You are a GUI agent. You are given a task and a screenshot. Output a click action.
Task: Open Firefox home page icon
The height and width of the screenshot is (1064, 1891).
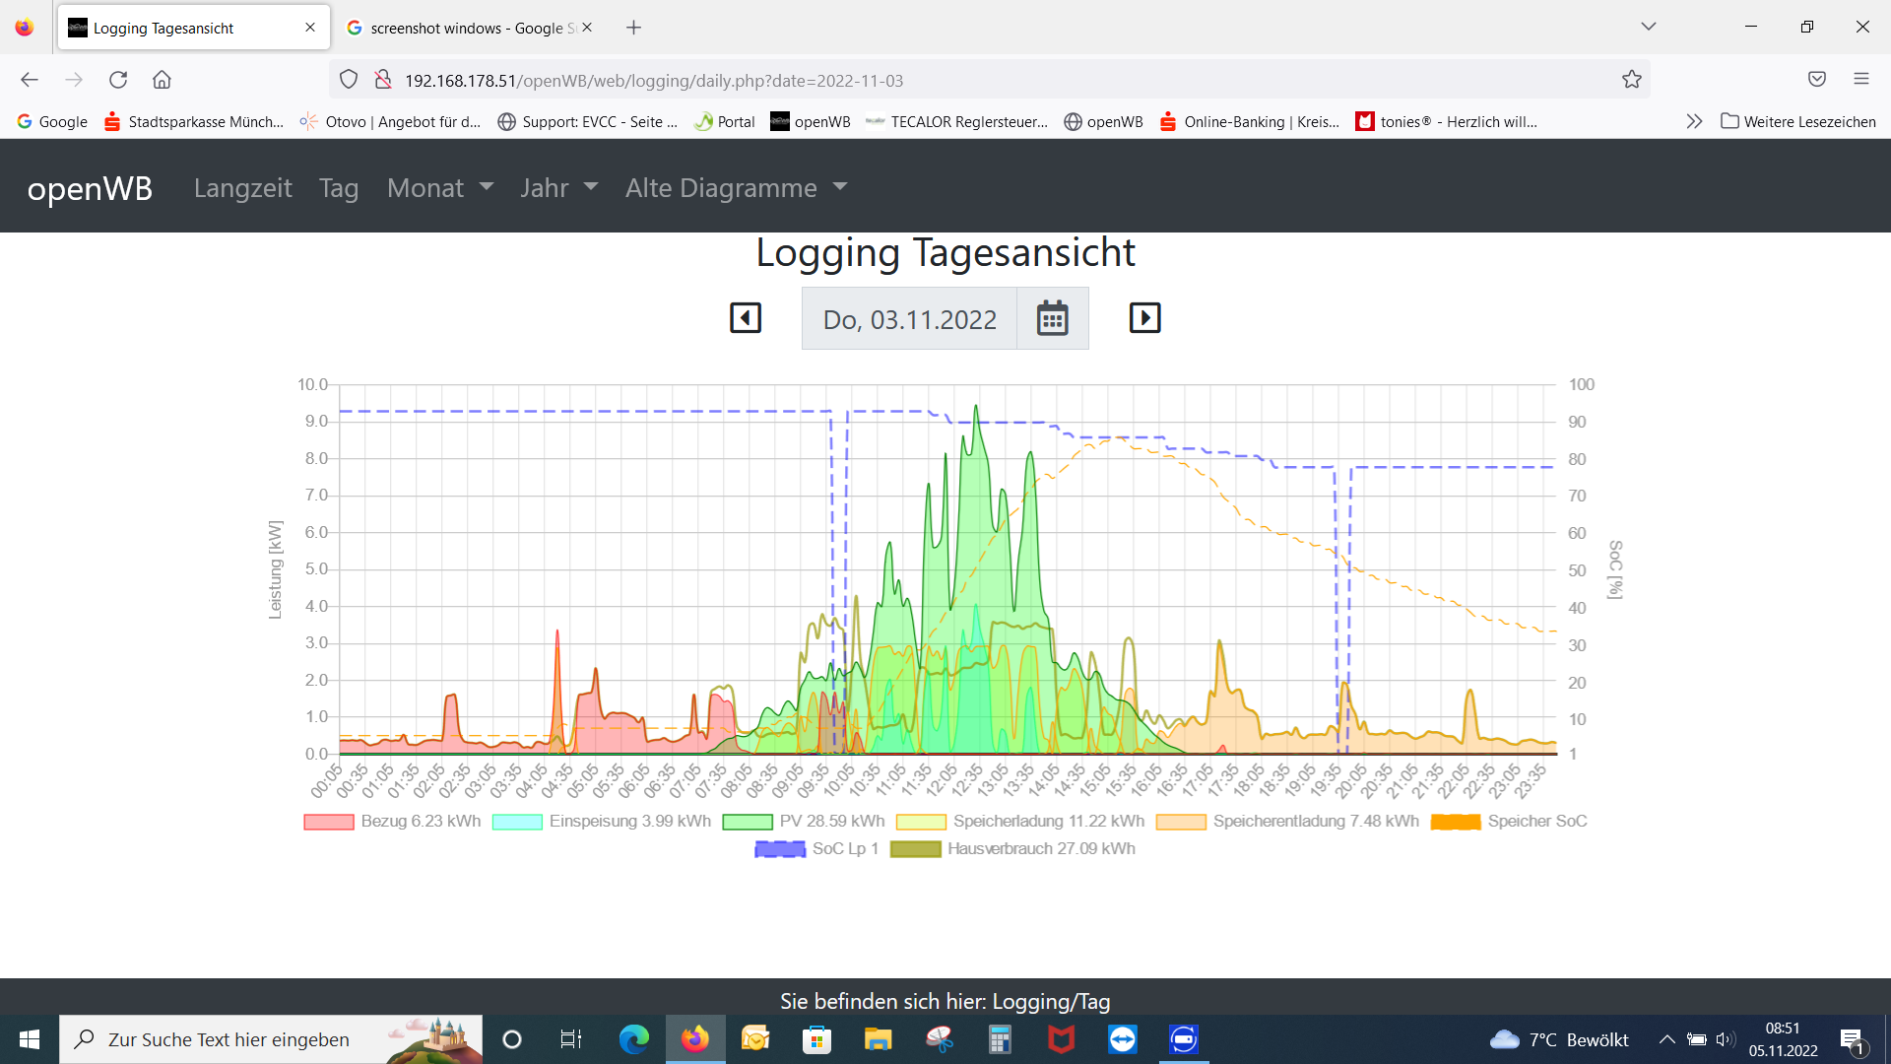(x=162, y=80)
